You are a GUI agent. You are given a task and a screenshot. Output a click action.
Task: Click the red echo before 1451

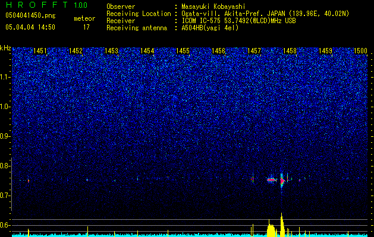point(28,181)
